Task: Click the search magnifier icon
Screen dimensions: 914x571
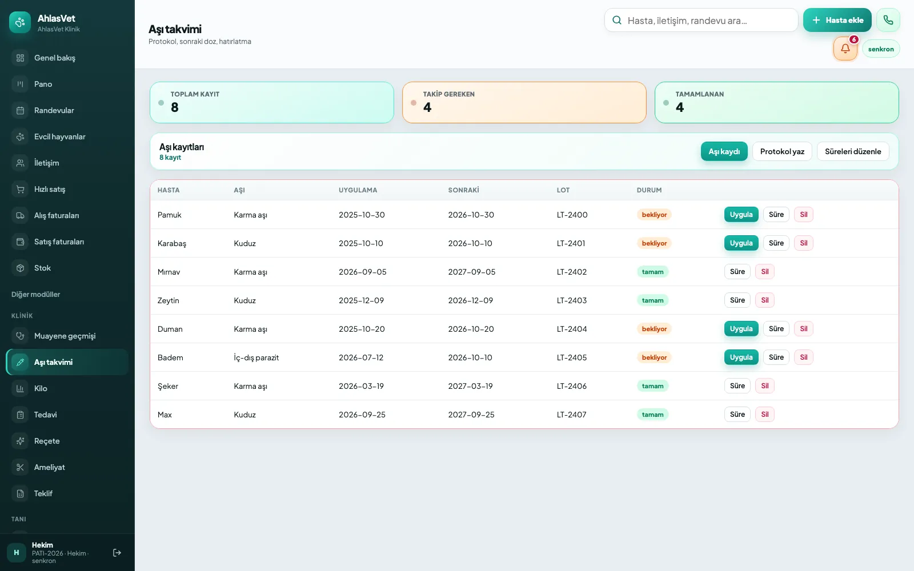Action: (x=617, y=20)
